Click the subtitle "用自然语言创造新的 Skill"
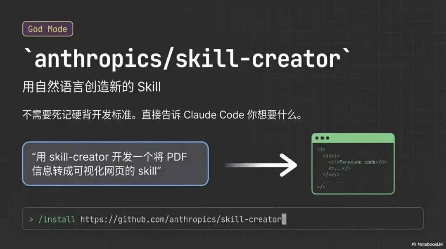446x249 pixels. (x=92, y=86)
